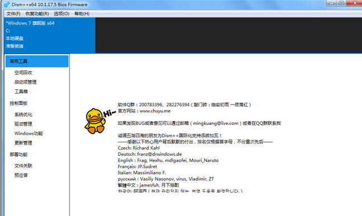Open 文件关联 in sidebar
Image resolution: width=362 pixels, height=216 pixels.
point(23,166)
